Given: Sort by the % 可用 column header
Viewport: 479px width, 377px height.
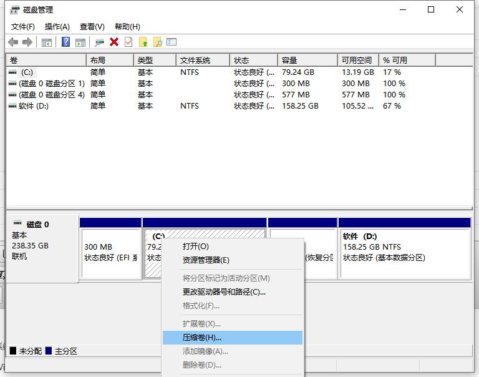Looking at the screenshot, I should tap(407, 61).
